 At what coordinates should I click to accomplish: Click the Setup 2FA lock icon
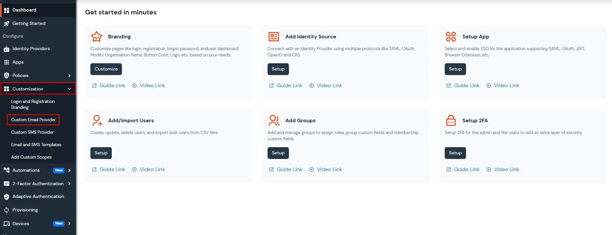coord(451,120)
